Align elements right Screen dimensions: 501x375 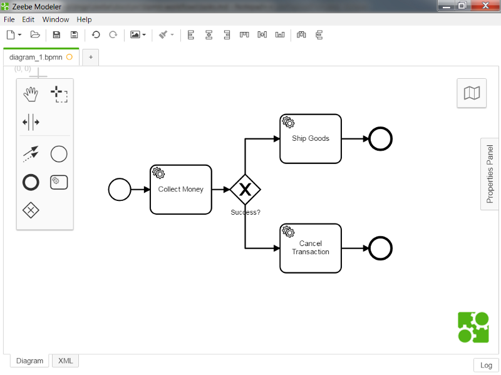(x=227, y=34)
